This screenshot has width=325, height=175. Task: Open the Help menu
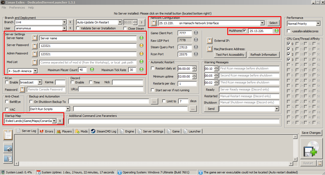(x=31, y=8)
